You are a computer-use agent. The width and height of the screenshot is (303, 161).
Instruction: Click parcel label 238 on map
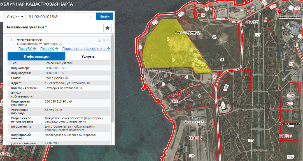coord(181,14)
